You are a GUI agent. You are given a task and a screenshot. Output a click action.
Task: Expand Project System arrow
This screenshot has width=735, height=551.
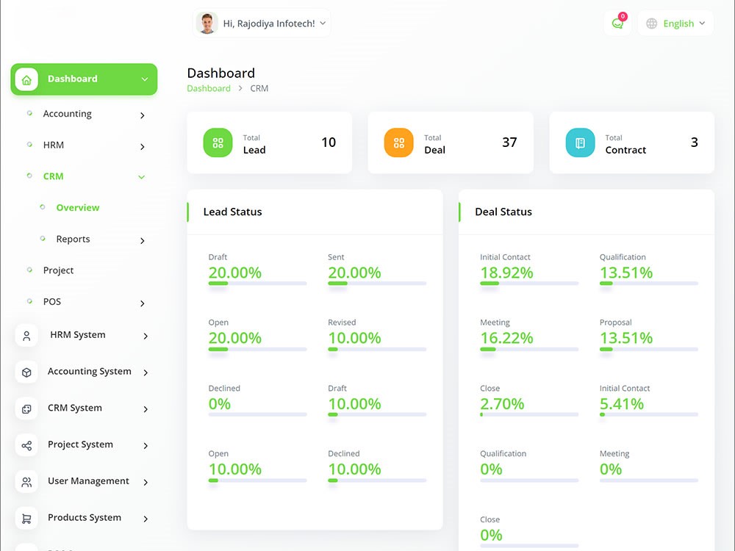pyautogui.click(x=146, y=446)
